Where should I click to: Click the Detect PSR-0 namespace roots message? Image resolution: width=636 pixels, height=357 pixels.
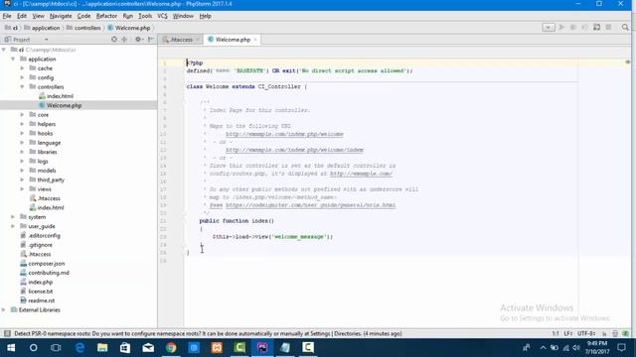pos(208,333)
